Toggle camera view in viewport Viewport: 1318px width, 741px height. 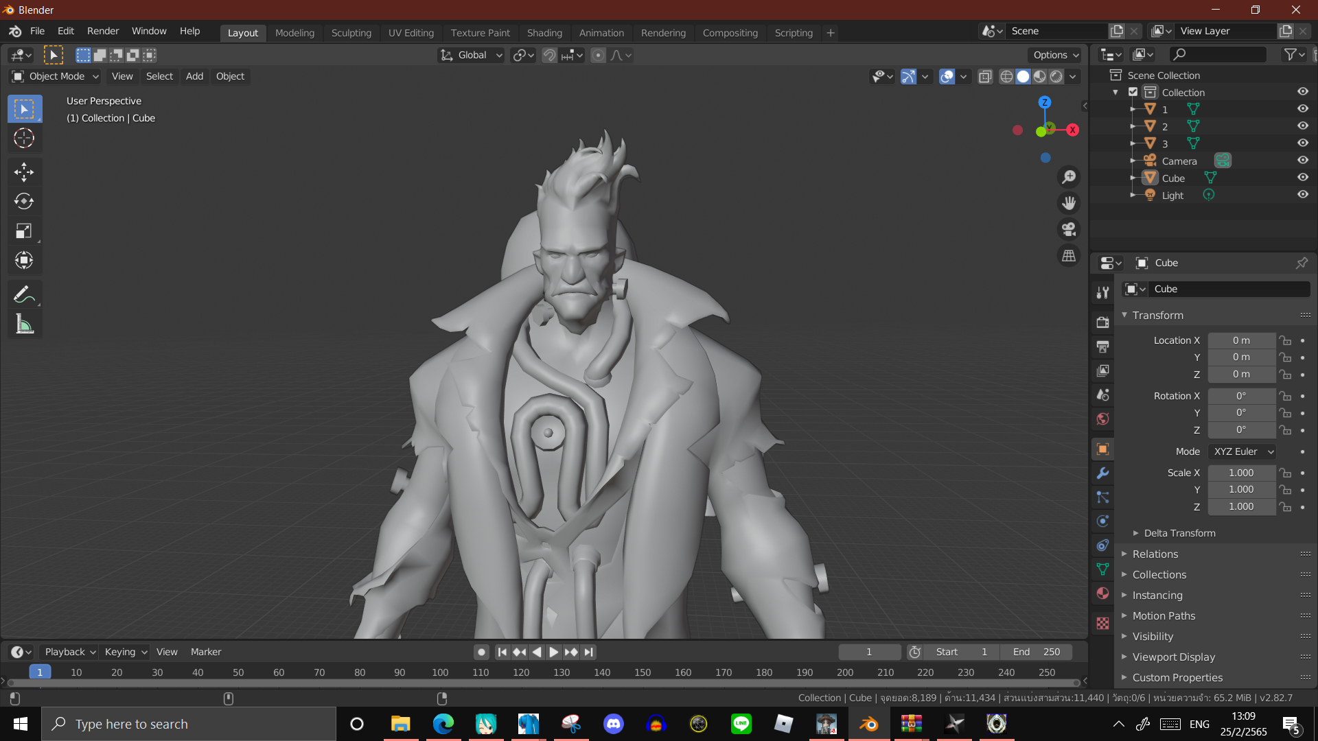tap(1069, 229)
